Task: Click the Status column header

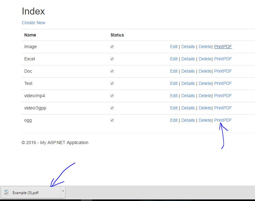Action: tap(117, 35)
